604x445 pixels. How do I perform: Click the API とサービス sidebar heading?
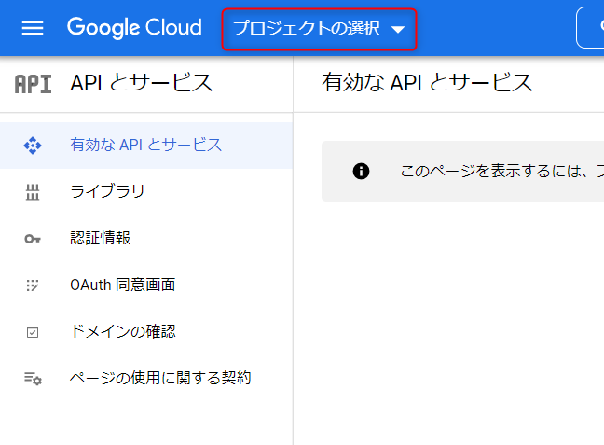(142, 83)
